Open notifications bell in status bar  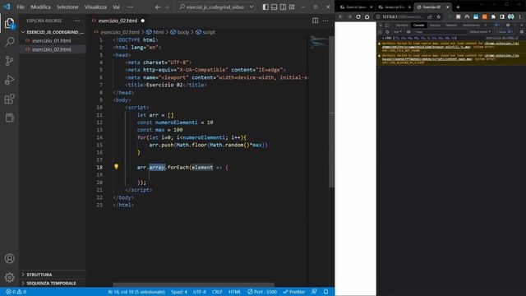tap(325, 292)
